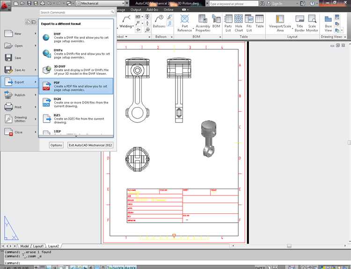Click the Options button
This screenshot has width=351, height=269.
pos(56,145)
